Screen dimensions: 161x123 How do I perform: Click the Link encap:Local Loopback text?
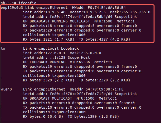(x=51, y=48)
